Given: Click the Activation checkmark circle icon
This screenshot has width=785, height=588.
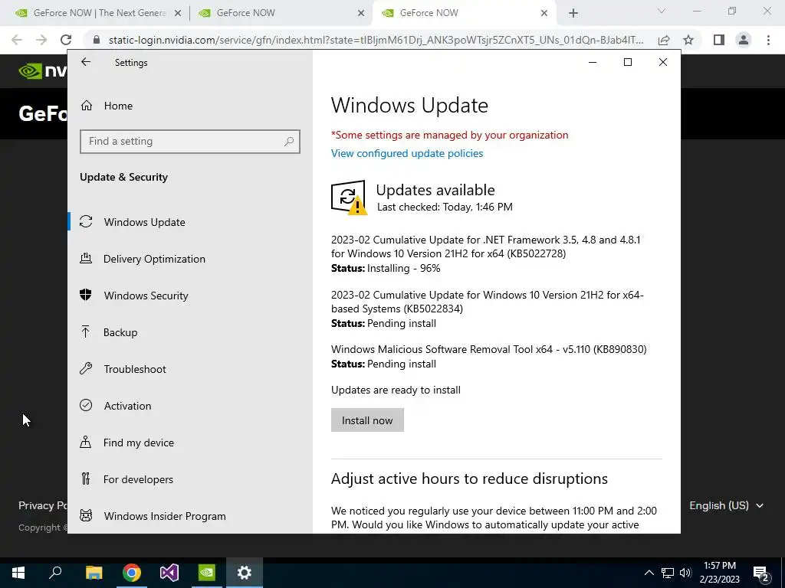Looking at the screenshot, I should tap(86, 405).
